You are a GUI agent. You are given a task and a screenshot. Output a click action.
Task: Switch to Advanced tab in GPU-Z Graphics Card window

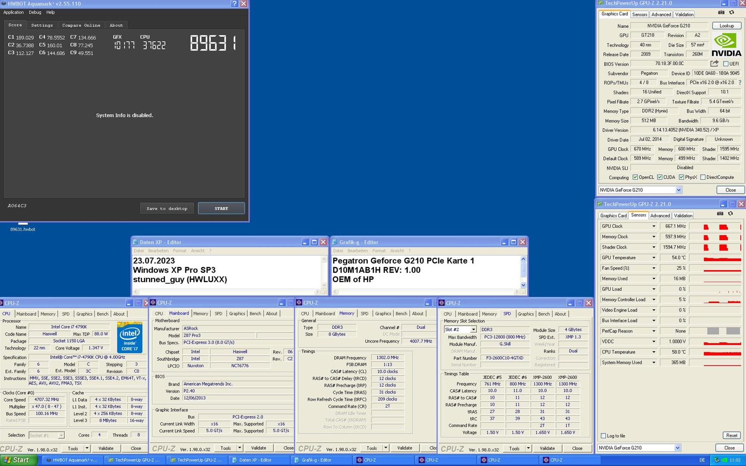pos(661,14)
